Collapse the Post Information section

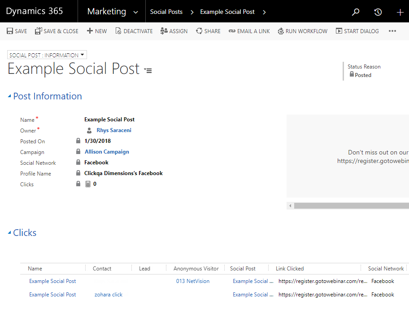point(9,96)
